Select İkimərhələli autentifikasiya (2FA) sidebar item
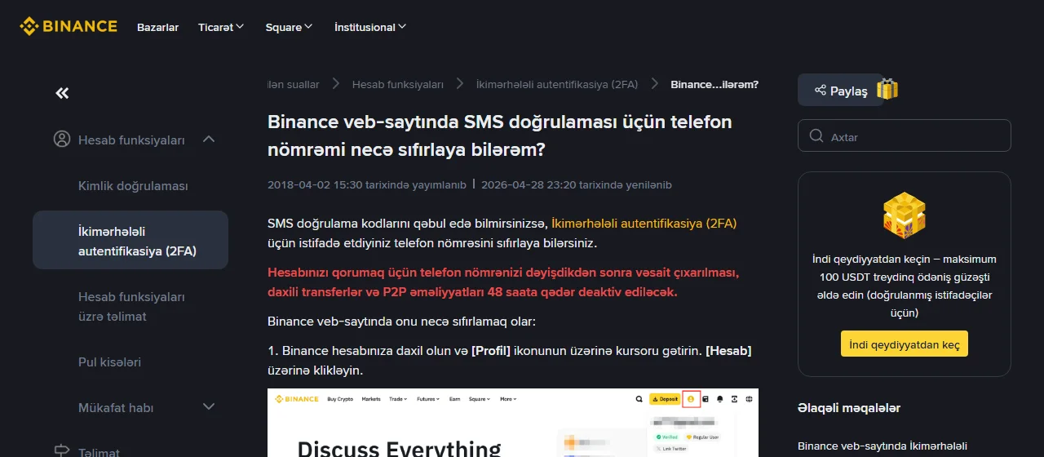The image size is (1044, 457). tap(130, 241)
